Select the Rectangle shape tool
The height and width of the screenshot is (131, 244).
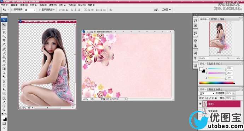4,93
